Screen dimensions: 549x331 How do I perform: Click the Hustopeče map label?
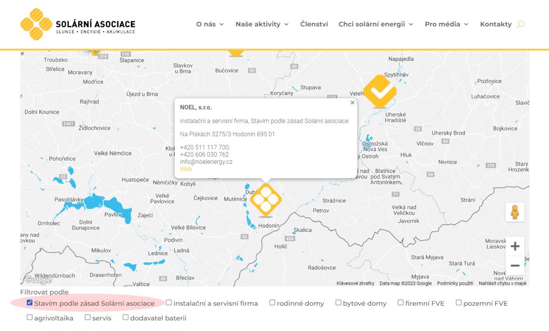point(135,180)
